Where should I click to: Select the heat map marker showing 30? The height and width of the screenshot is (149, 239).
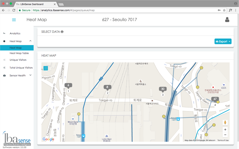click(x=163, y=89)
